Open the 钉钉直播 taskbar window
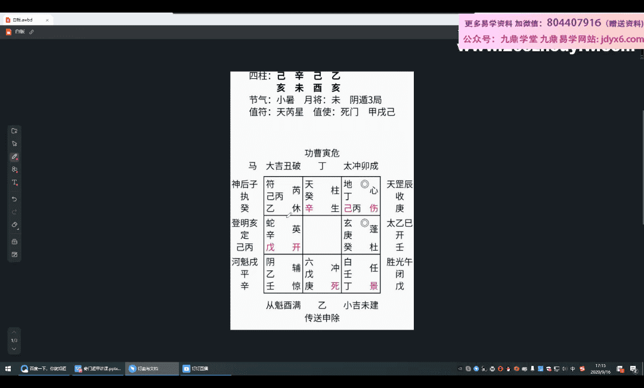This screenshot has height=388, width=644. pos(196,369)
